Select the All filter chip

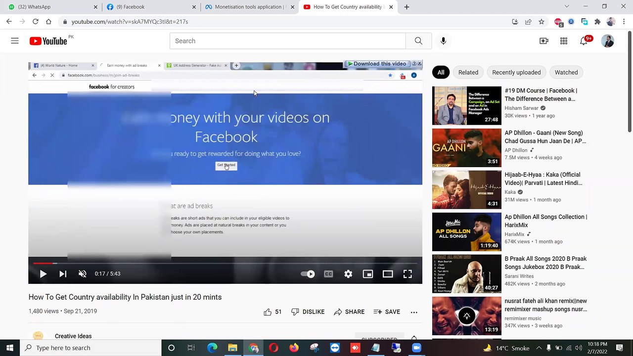(441, 72)
